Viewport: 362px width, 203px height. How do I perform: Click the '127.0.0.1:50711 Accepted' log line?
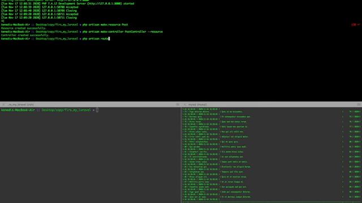pyautogui.click(x=40, y=14)
